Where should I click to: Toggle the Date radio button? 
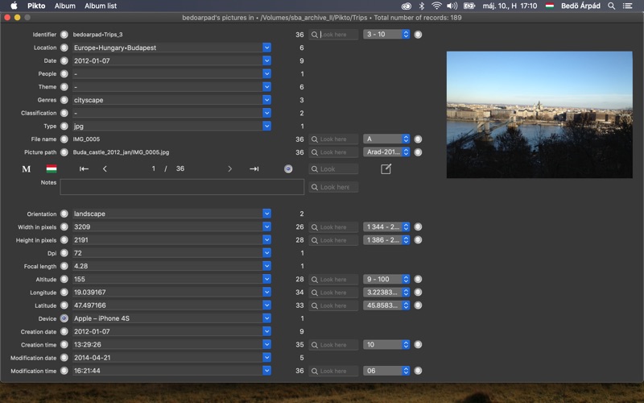(64, 61)
